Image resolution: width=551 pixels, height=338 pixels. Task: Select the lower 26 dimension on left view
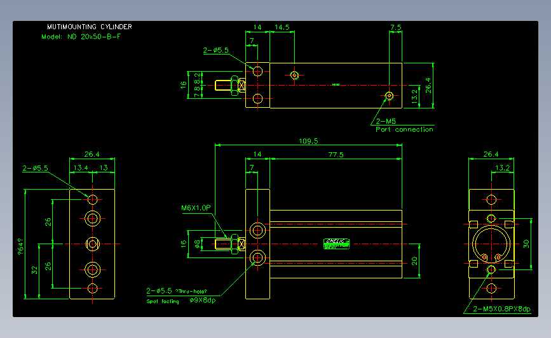(x=48, y=266)
